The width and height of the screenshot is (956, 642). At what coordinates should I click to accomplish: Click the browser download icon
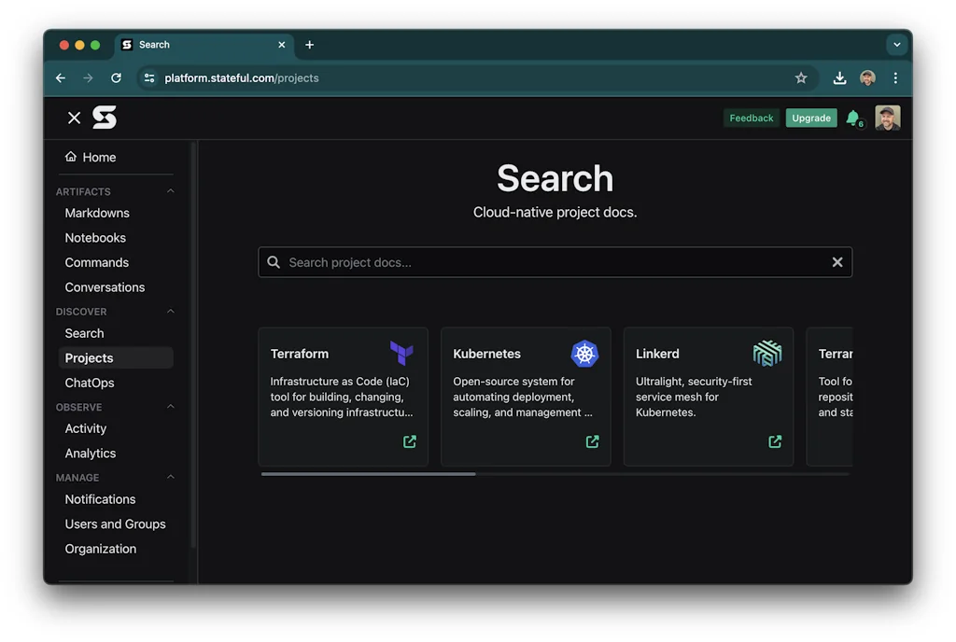(x=839, y=78)
